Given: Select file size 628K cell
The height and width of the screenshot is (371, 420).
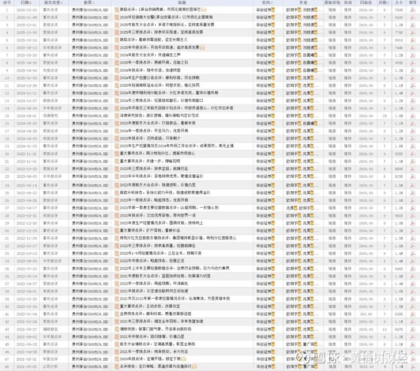Looking at the screenshot, I should coord(399,314).
